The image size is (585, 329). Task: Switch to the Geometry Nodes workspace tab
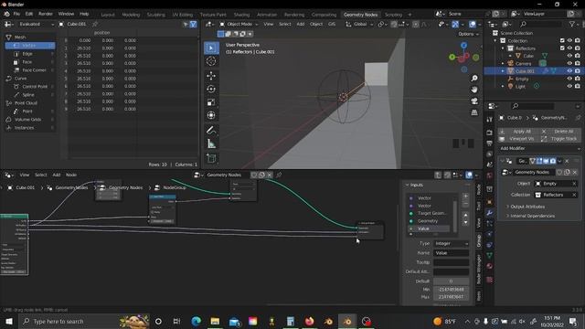point(360,15)
